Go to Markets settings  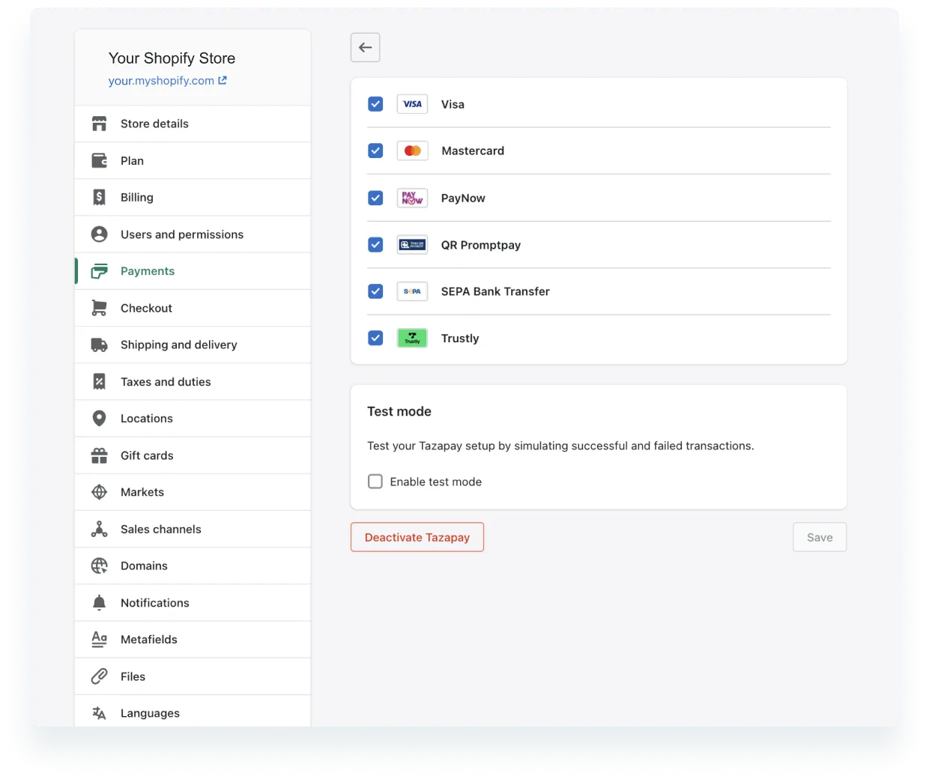point(193,492)
